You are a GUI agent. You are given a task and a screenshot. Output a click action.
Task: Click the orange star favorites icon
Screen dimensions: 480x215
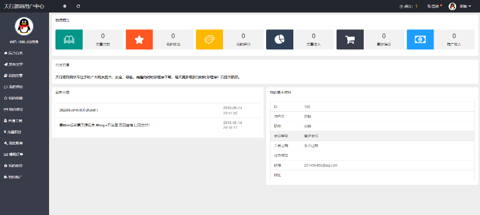[139, 39]
